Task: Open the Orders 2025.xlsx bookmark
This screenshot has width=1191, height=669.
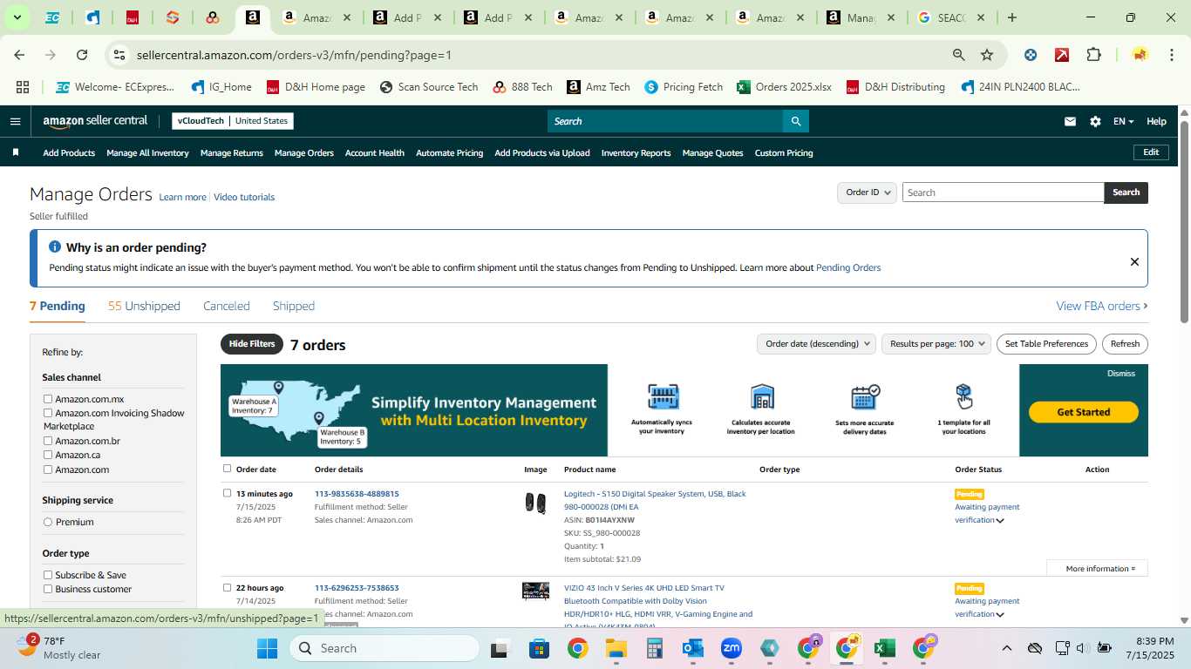Action: point(784,87)
